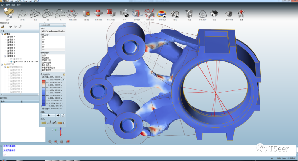298x161 pixels.
Task: Click the 实体编辑 (Solid Edit) icon
Action: (99, 13)
